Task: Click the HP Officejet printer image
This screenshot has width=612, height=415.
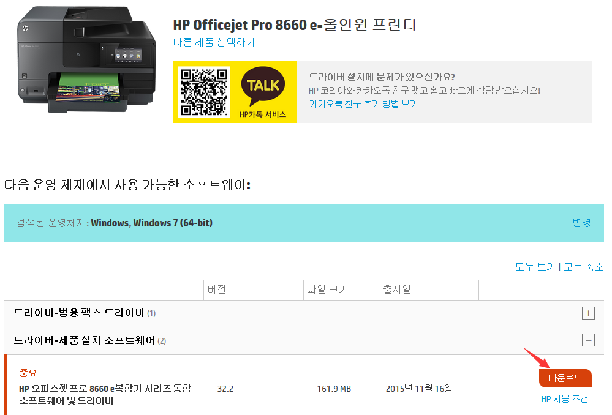Action: coord(86,59)
